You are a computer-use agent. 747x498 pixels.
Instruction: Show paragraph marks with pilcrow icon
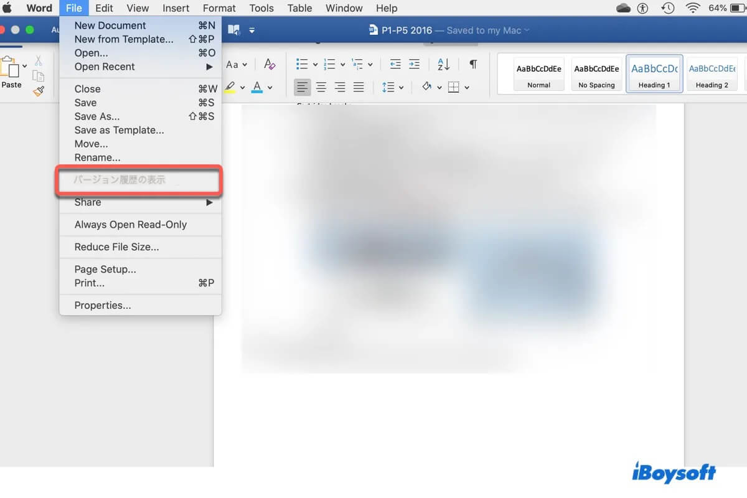[x=473, y=64]
